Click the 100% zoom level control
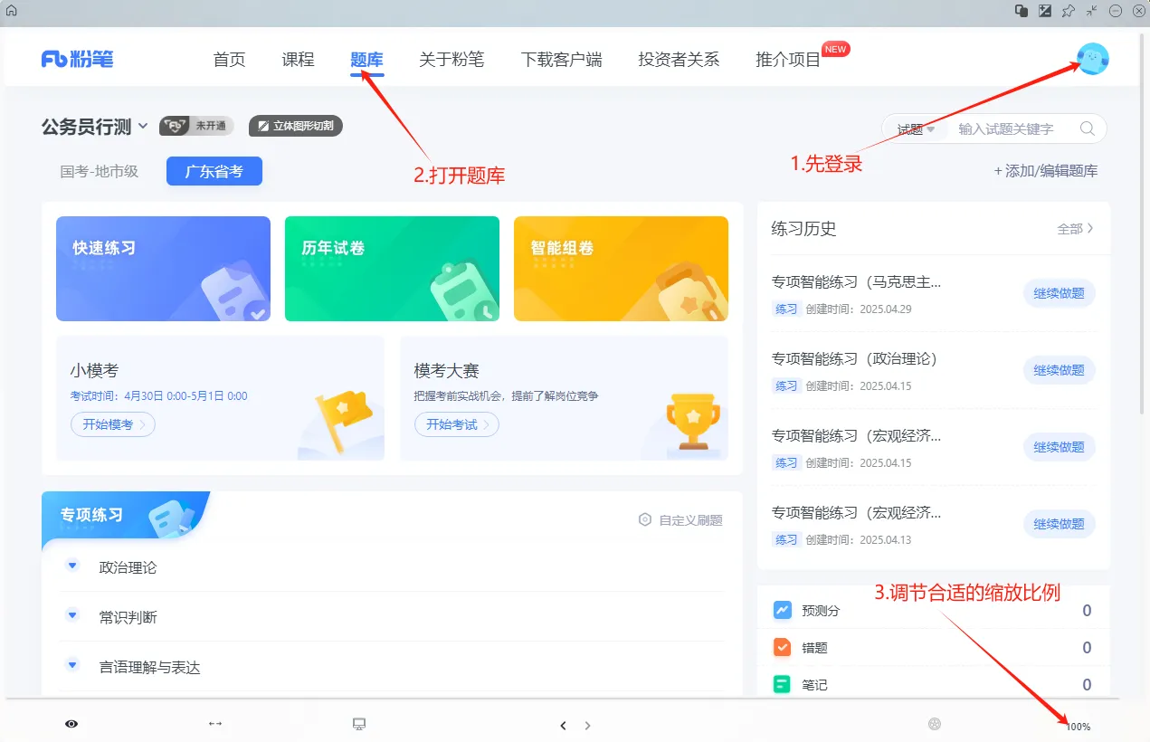This screenshot has height=742, width=1150. click(1079, 726)
